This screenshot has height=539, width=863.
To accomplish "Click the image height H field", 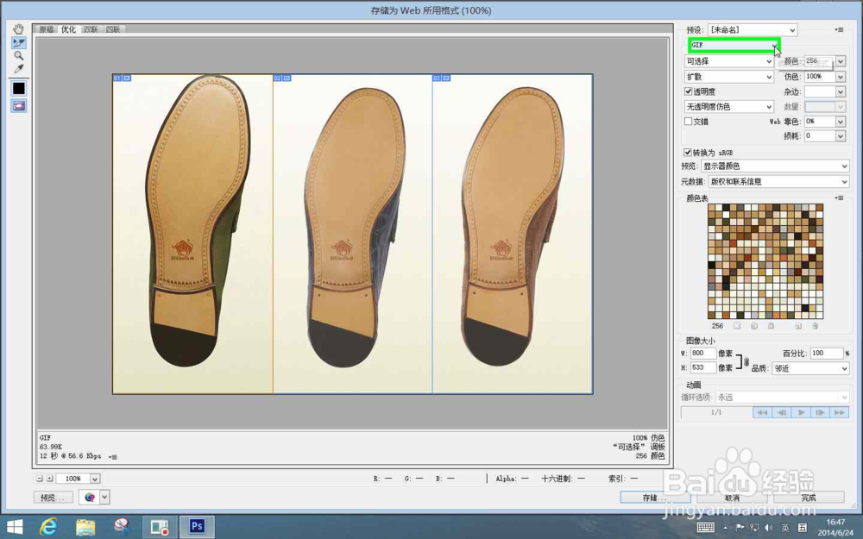I will click(702, 367).
